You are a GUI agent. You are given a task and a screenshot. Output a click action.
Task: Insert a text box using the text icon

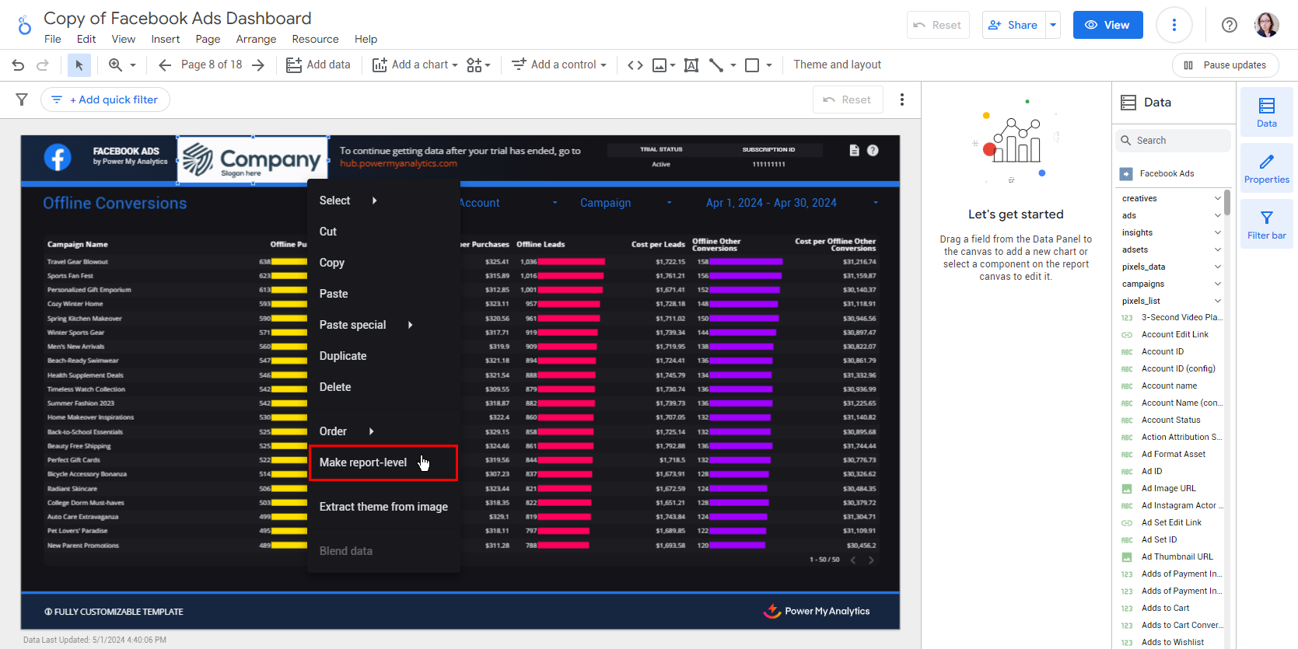coord(691,65)
